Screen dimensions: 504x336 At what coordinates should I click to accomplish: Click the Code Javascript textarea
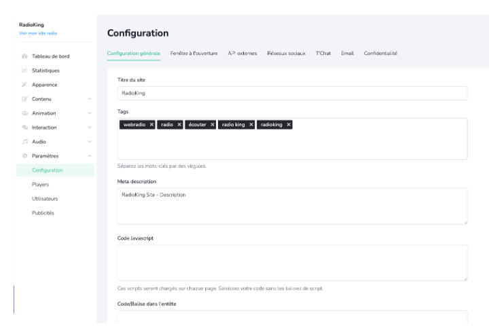pyautogui.click(x=292, y=263)
